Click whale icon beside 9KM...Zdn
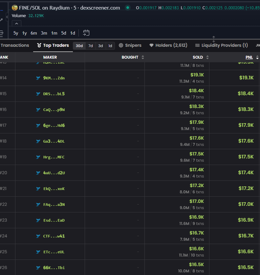Viewport: 260px width, 275px height. click(38, 78)
